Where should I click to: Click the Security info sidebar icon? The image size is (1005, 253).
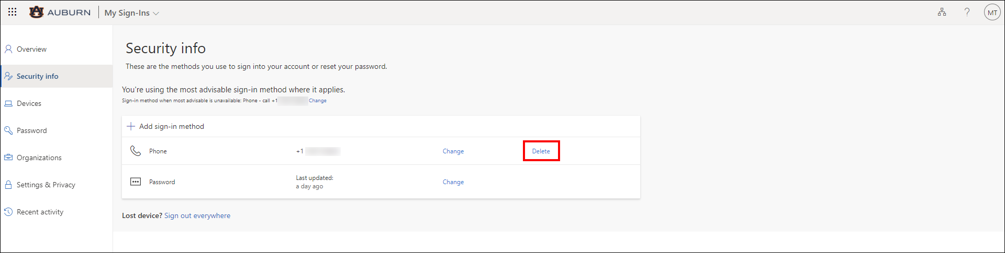pos(8,76)
